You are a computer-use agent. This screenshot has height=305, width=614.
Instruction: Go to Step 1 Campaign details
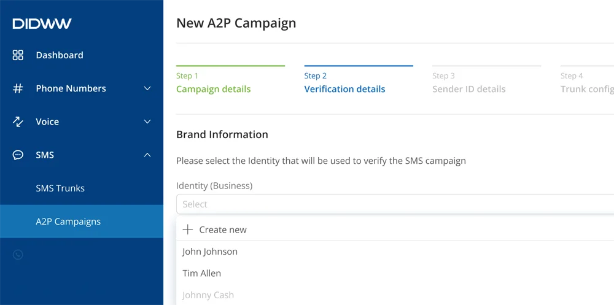(x=213, y=89)
